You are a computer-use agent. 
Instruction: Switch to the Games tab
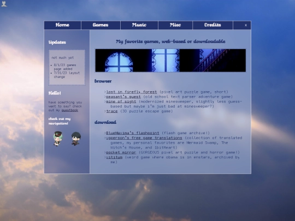click(101, 25)
